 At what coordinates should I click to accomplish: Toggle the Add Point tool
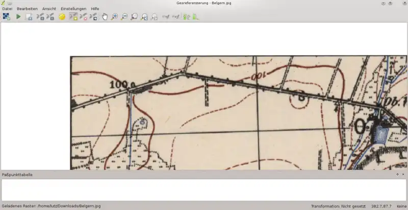coord(73,17)
